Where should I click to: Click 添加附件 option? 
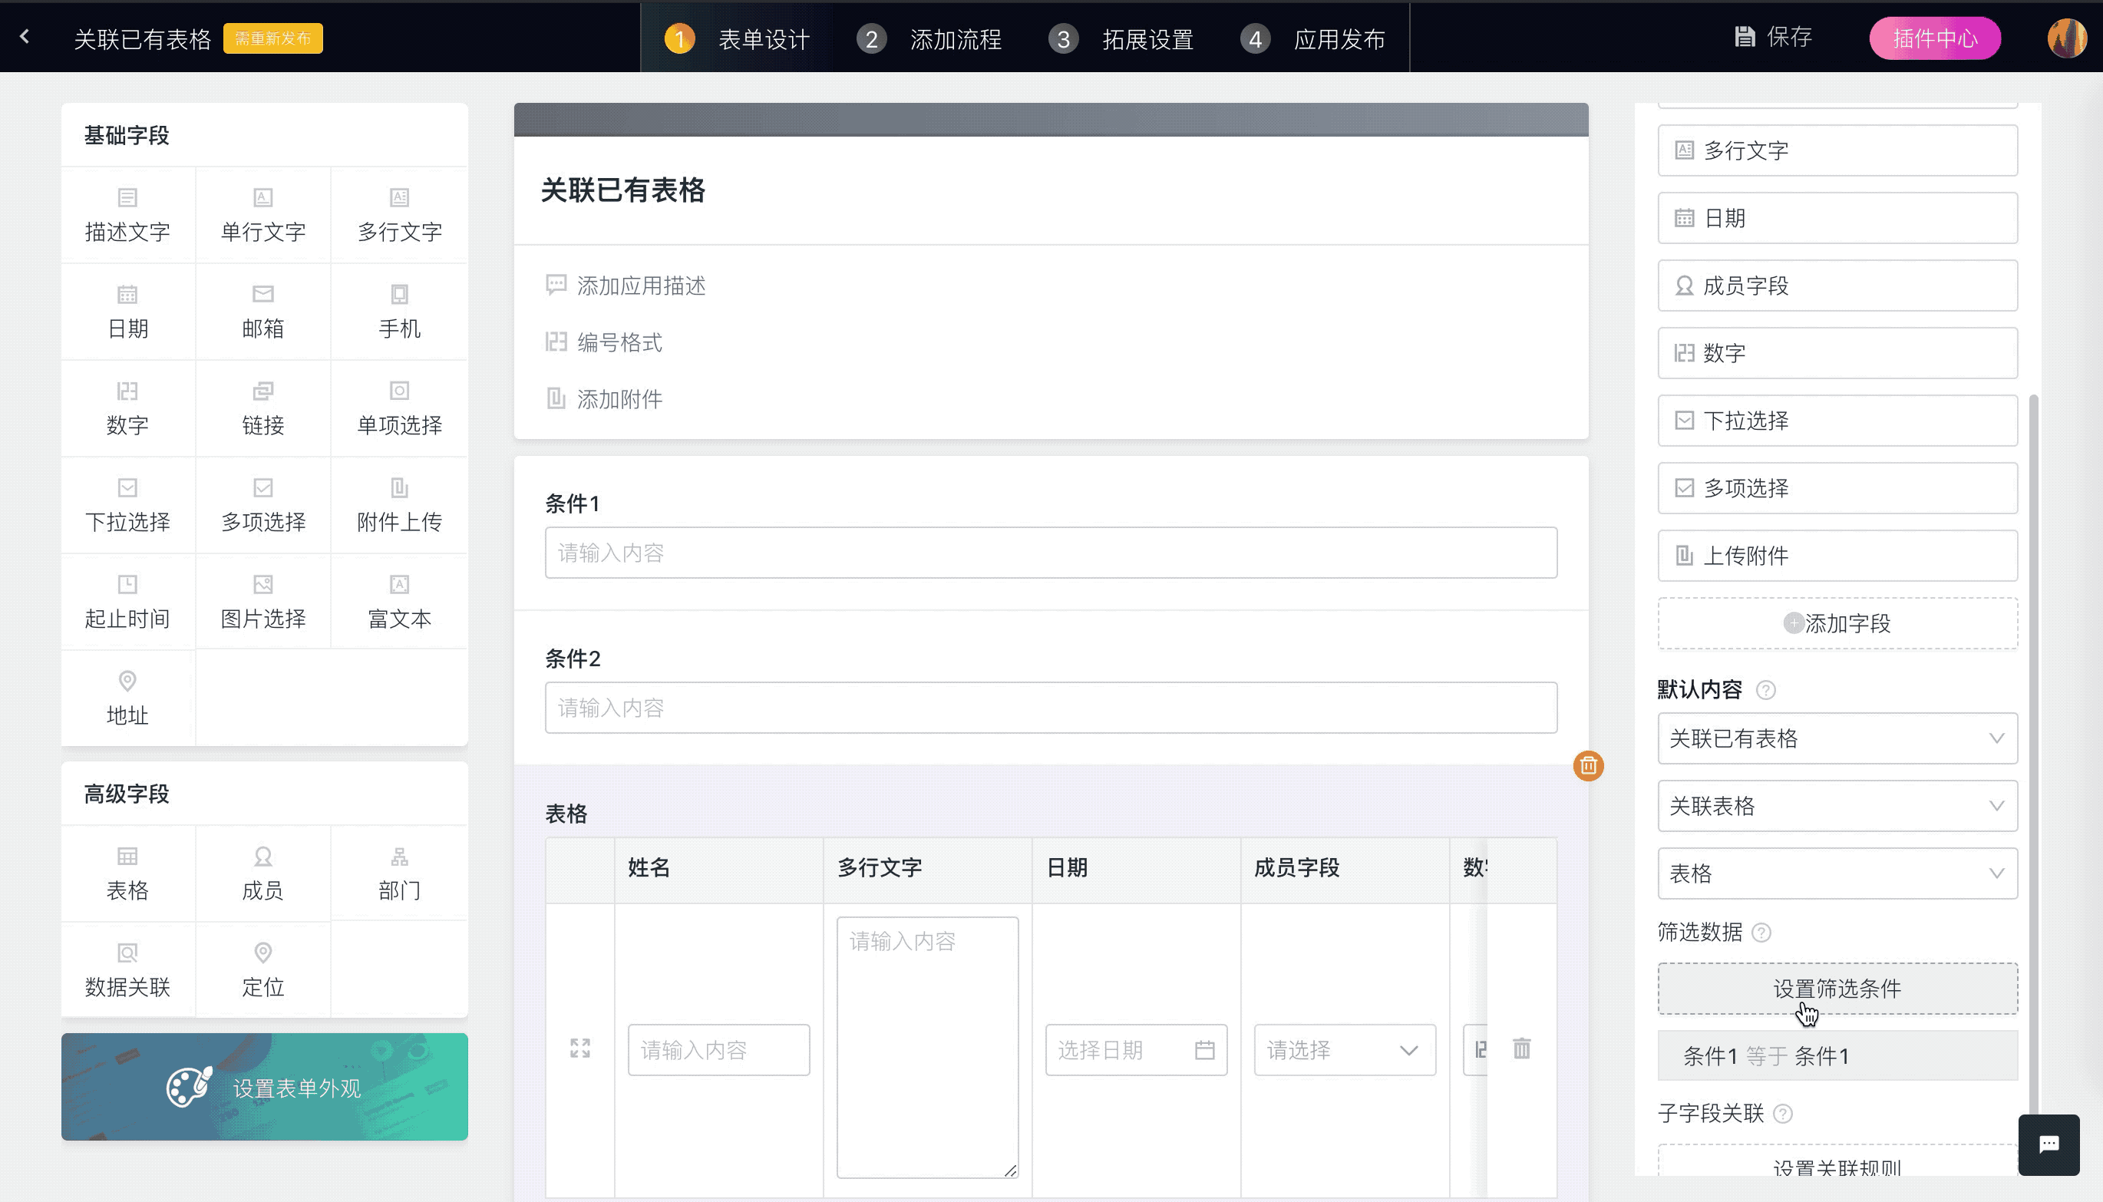604,400
